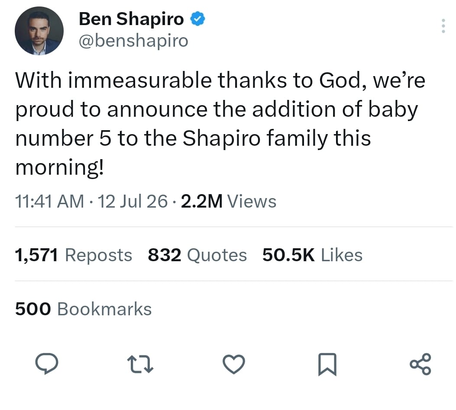This screenshot has width=456, height=410.
Task: Open the share icon options
Action: pyautogui.click(x=420, y=364)
